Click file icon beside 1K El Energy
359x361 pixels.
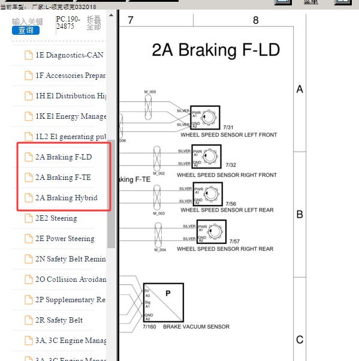pos(29,116)
